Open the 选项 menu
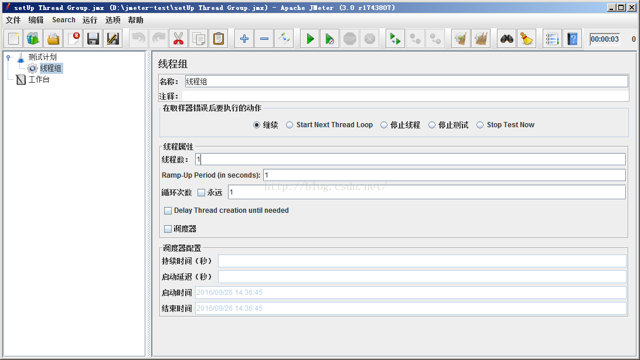This screenshot has height=360, width=640. coord(113,20)
